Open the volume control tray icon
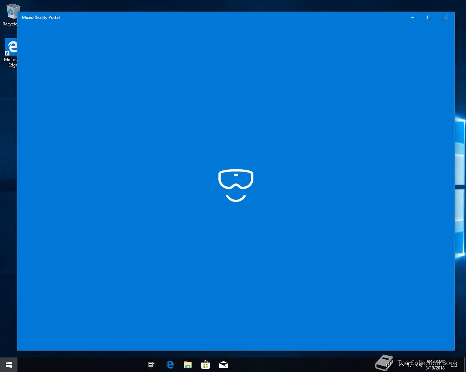Viewport: 466px width, 372px height. tap(419, 364)
